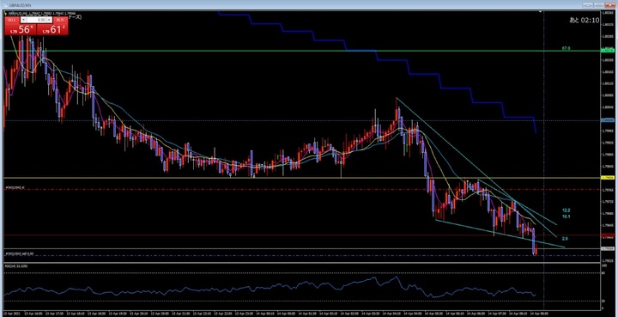Close the GBPAUD chart window

609,5
